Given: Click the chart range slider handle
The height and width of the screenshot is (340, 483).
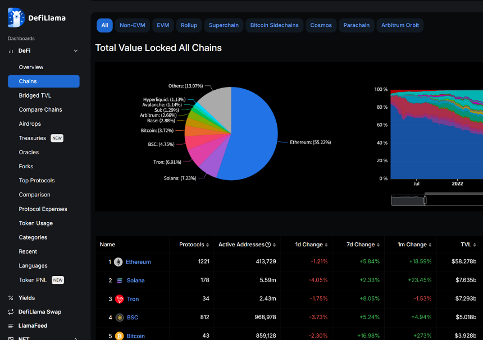Looking at the screenshot, I should pyautogui.click(x=425, y=200).
